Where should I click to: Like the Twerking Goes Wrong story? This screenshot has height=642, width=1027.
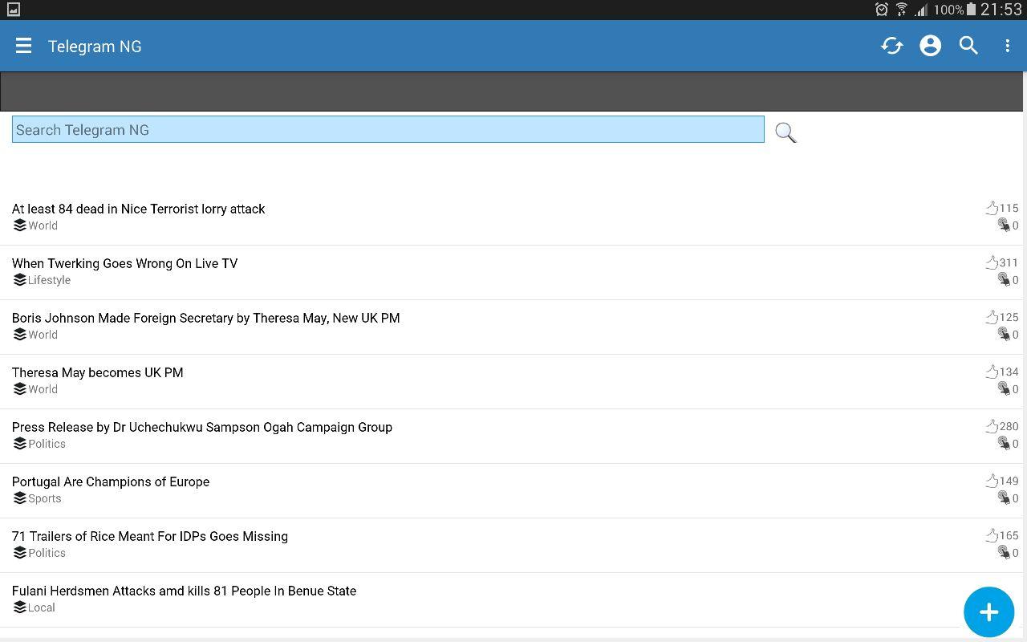(992, 262)
